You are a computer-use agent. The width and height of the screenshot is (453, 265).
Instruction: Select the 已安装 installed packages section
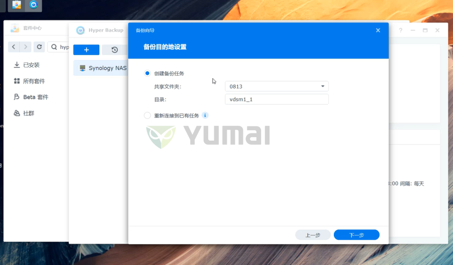[31, 65]
